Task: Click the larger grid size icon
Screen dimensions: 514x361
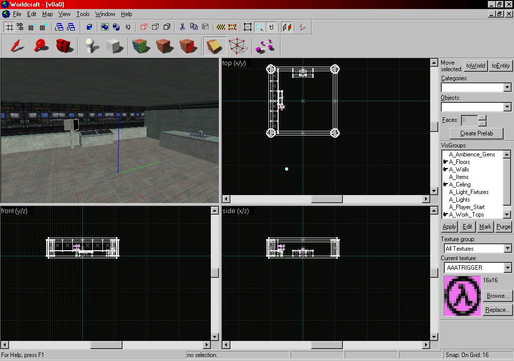Action: click(43, 27)
